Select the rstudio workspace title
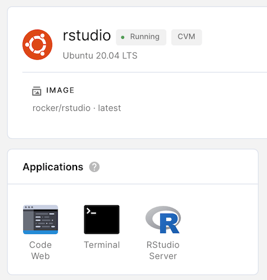Viewport: 267px width, 280px height. coord(87,36)
